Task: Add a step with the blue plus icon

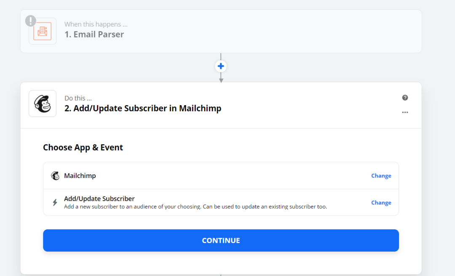Action: (221, 66)
